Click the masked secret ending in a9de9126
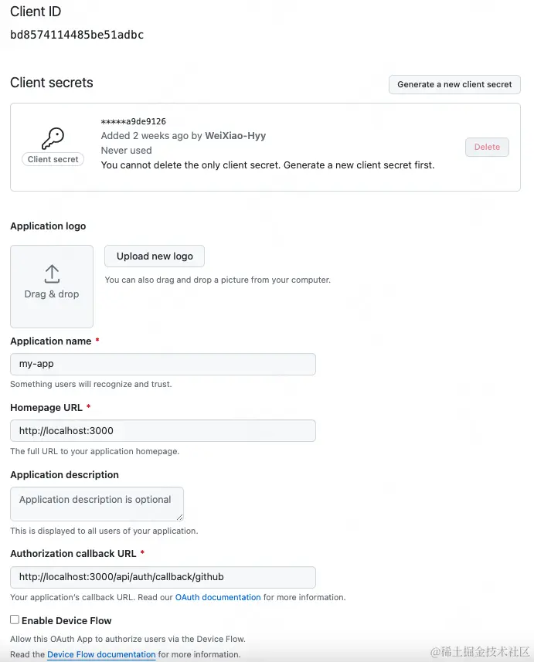534x662 pixels. click(x=133, y=121)
